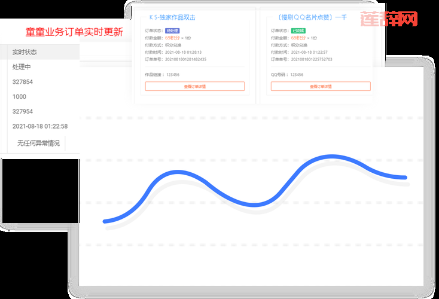Click the green 已完成 status badge
The image size is (439, 299).
(x=297, y=30)
